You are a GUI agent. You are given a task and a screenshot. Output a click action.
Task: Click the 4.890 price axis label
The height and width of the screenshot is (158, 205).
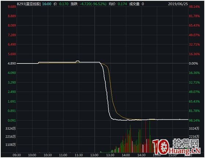pos(12,64)
